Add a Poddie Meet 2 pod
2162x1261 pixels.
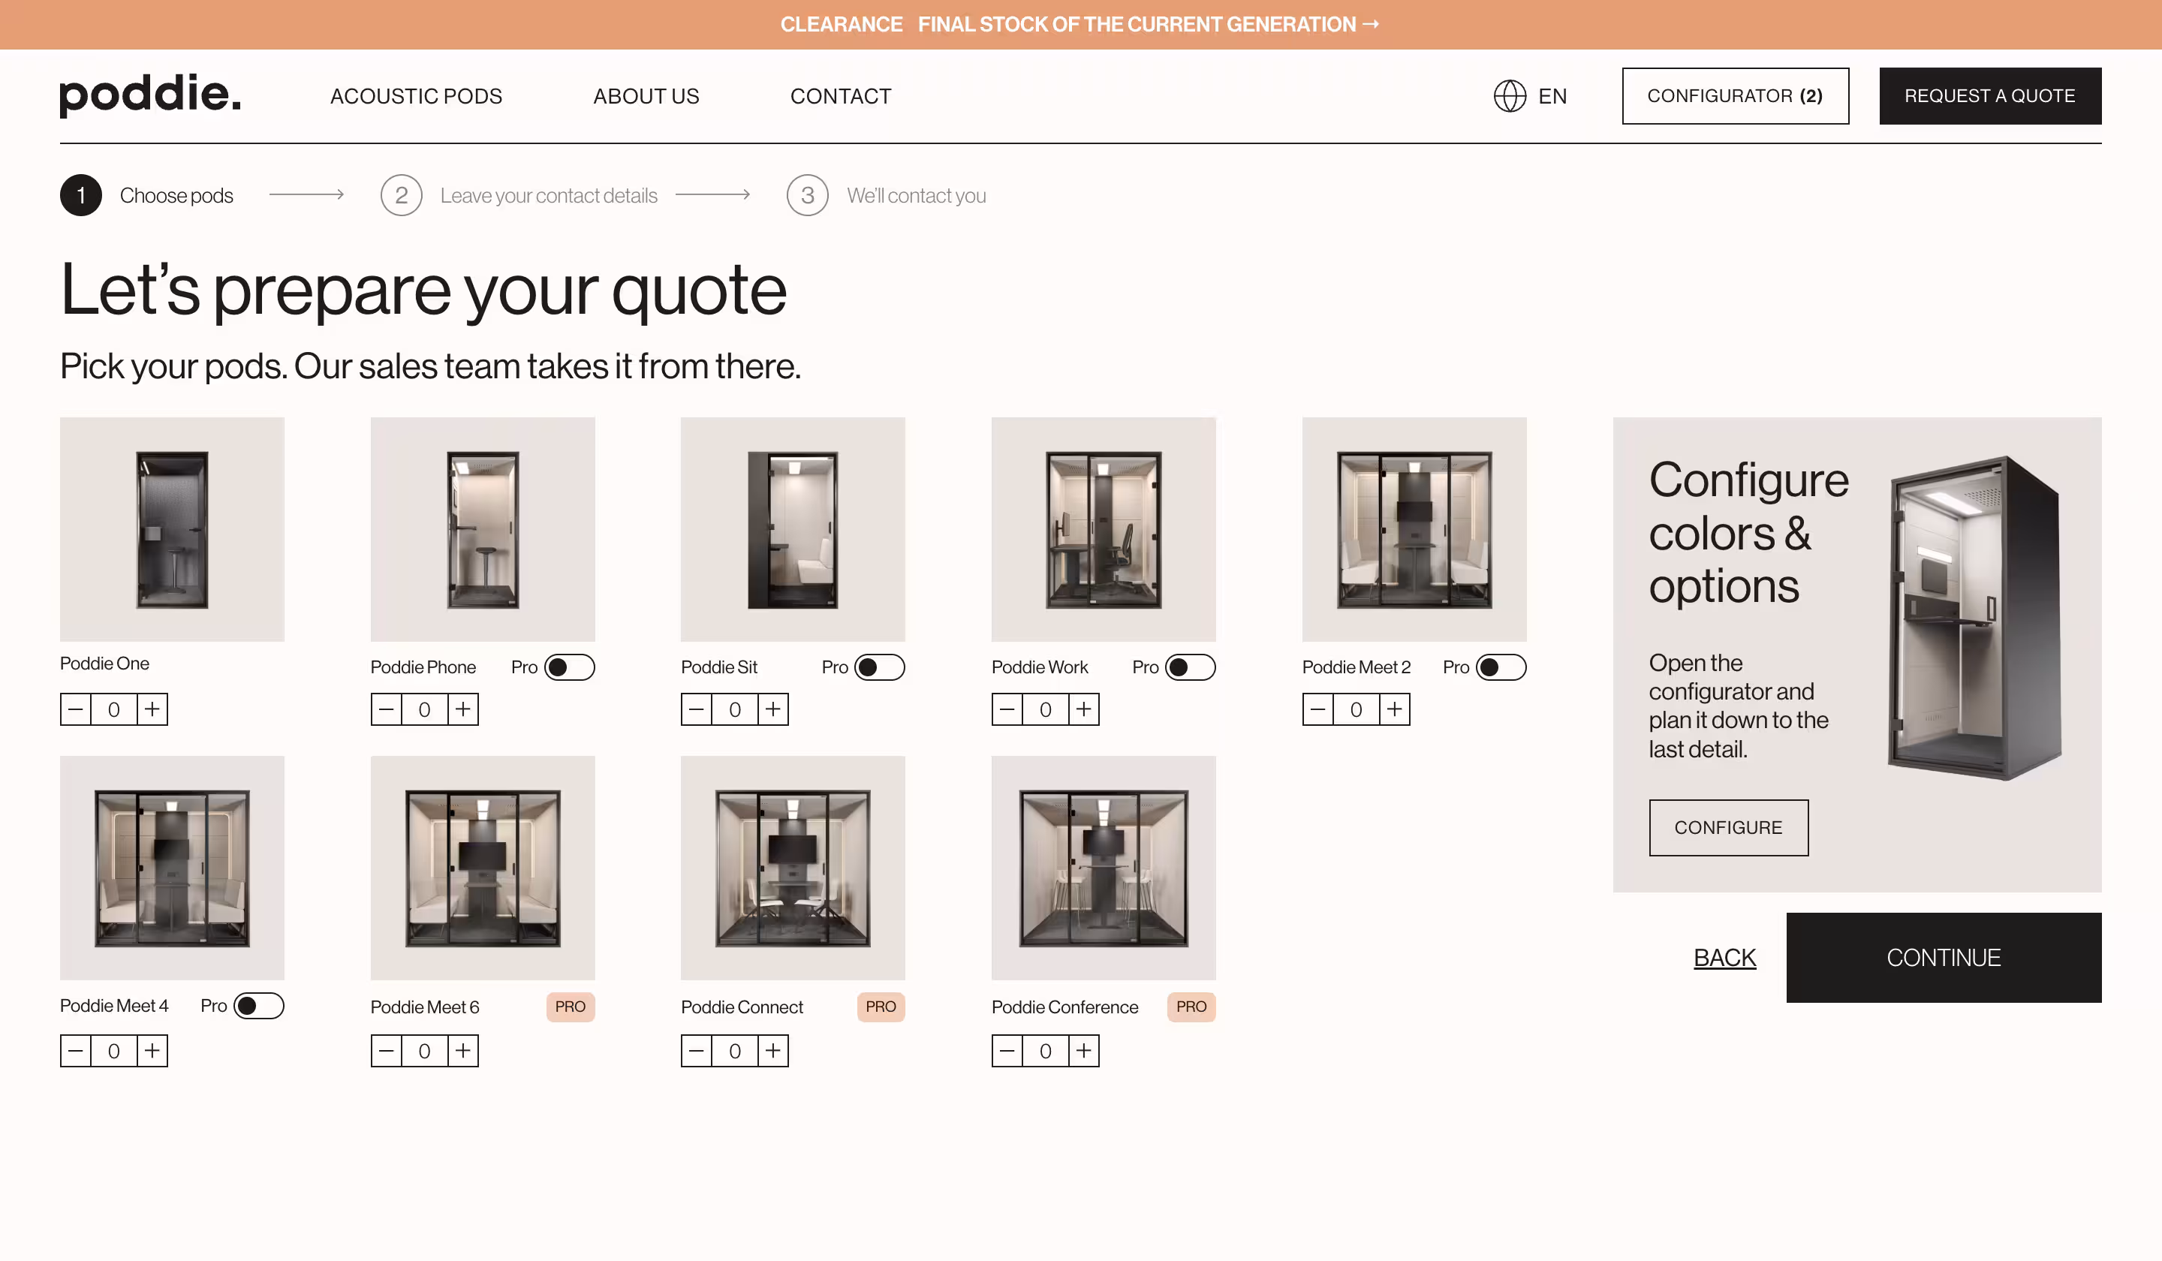(1395, 709)
